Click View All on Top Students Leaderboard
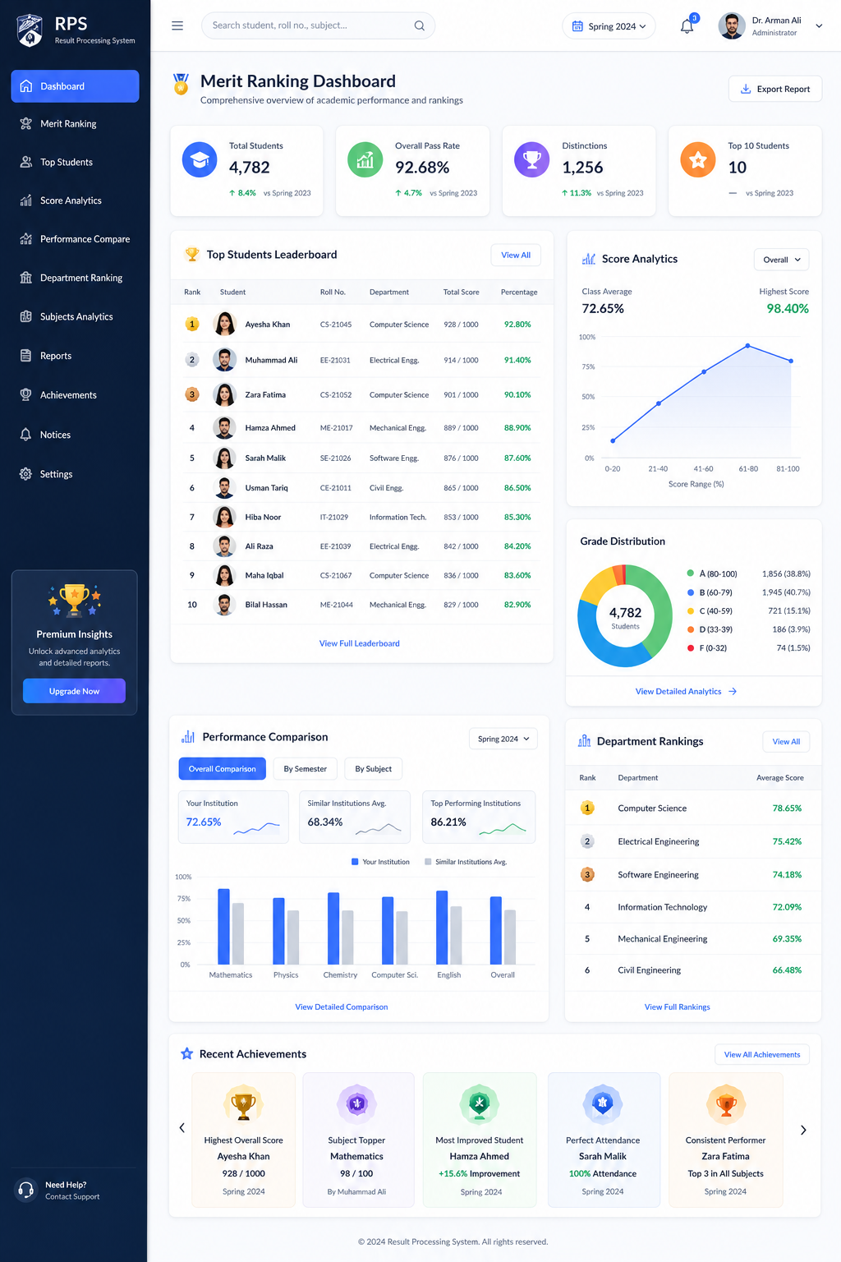 pos(516,255)
